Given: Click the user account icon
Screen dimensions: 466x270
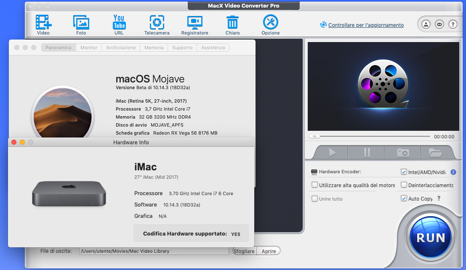Looking at the screenshot, I should [x=426, y=24].
